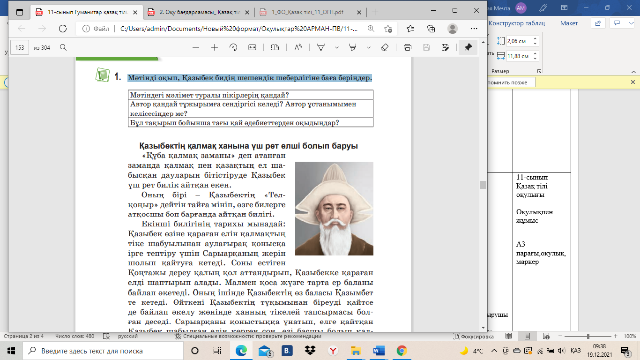Print the PDF document
The image size is (640, 360).
point(408,47)
